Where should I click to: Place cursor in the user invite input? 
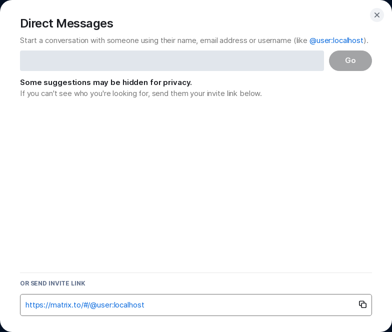click(x=171, y=60)
